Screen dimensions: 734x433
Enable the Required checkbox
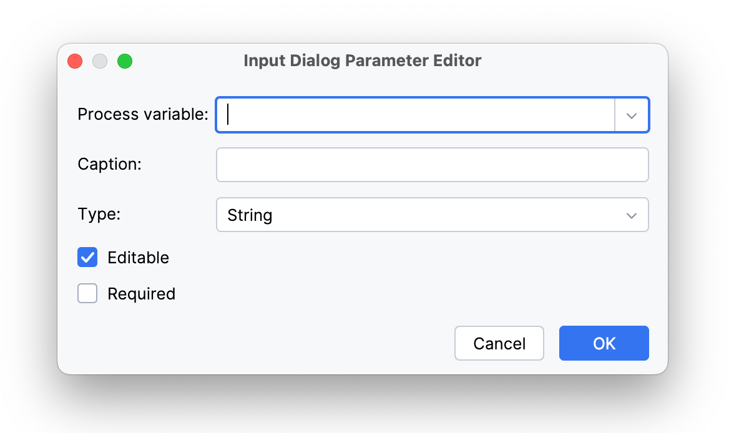87,293
